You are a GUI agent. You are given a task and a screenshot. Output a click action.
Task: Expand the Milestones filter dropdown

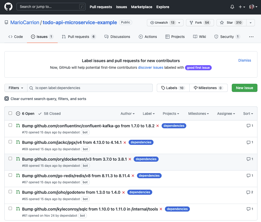click(198, 114)
